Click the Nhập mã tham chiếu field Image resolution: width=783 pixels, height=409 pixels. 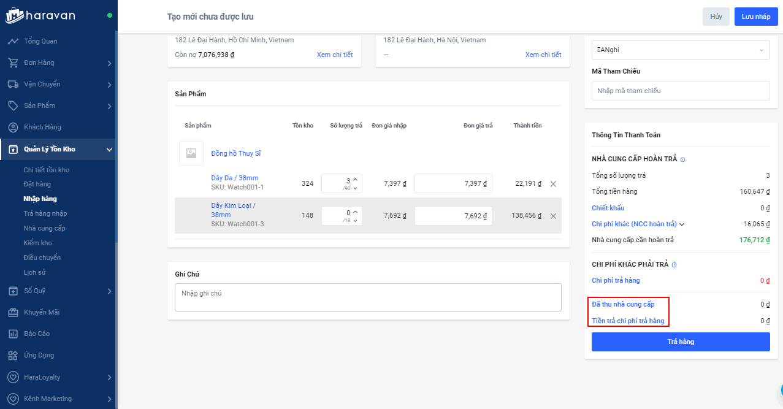tap(680, 91)
